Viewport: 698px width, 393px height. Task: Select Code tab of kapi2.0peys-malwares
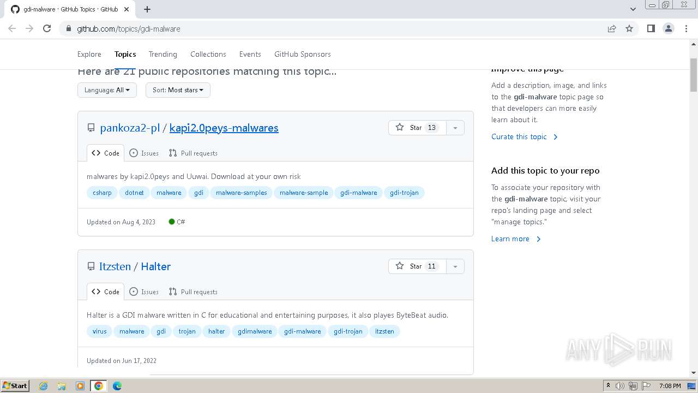tap(106, 153)
